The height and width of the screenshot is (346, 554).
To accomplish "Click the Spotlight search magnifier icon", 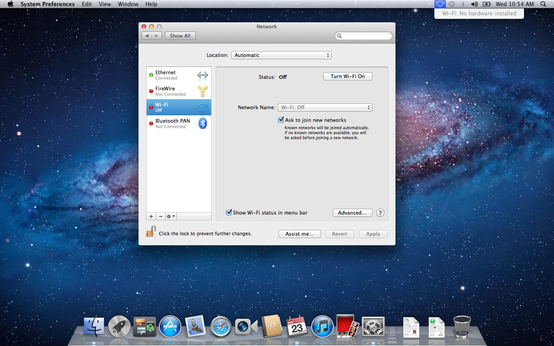I will click(543, 4).
